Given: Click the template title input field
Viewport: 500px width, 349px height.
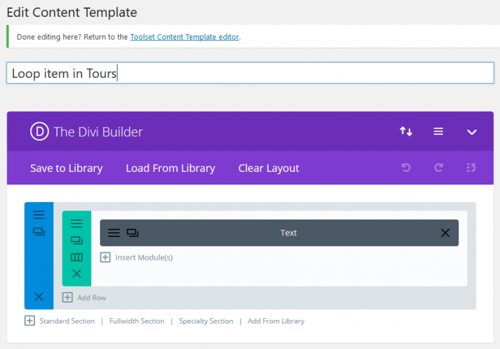Looking at the screenshot, I should [x=250, y=73].
